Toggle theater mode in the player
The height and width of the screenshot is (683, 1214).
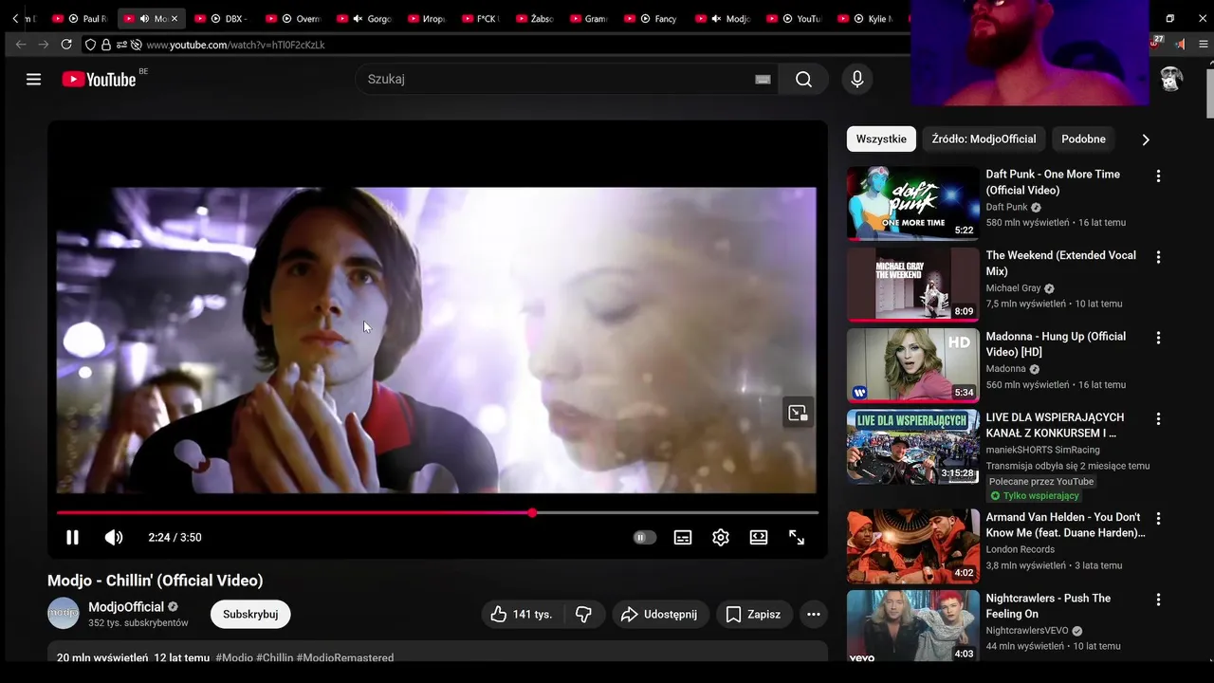tap(759, 538)
